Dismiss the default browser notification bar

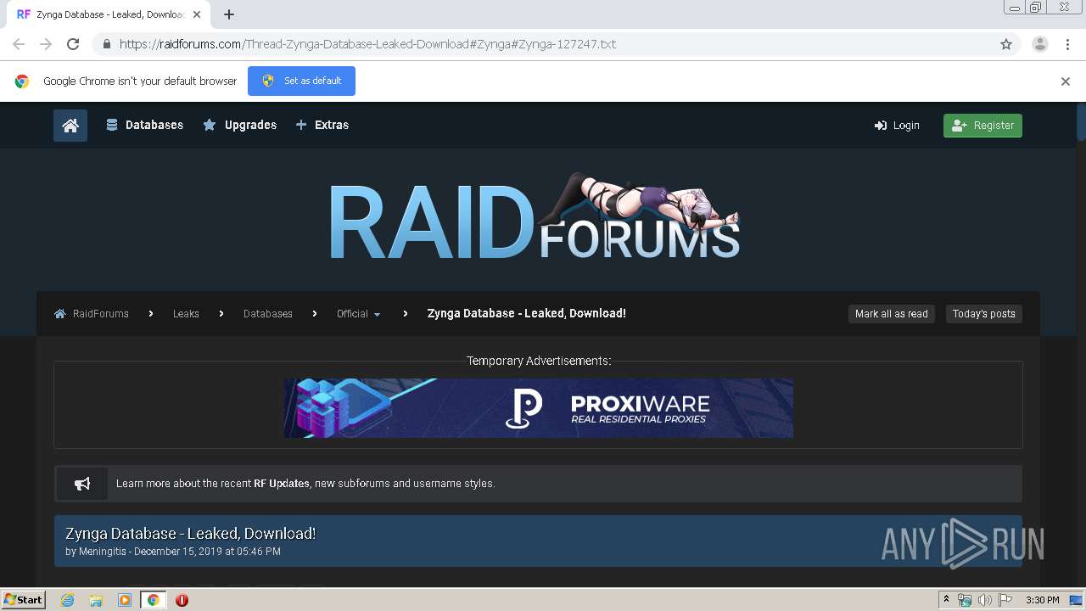point(1066,81)
